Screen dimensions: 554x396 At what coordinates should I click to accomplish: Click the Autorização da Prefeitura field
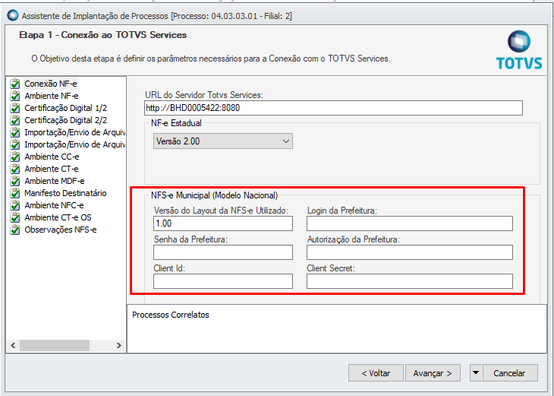click(410, 252)
